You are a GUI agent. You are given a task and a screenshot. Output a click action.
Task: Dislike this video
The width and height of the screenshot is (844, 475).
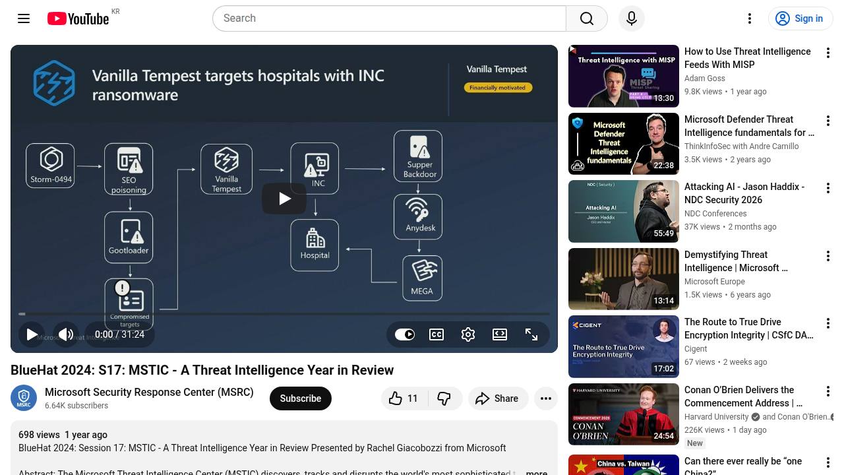444,398
